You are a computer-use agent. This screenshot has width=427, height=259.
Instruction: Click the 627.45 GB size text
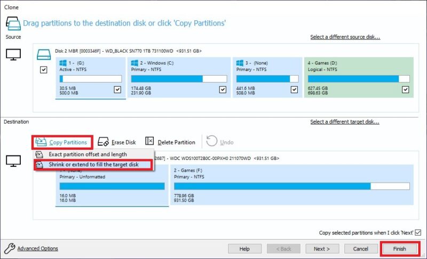pos(318,88)
